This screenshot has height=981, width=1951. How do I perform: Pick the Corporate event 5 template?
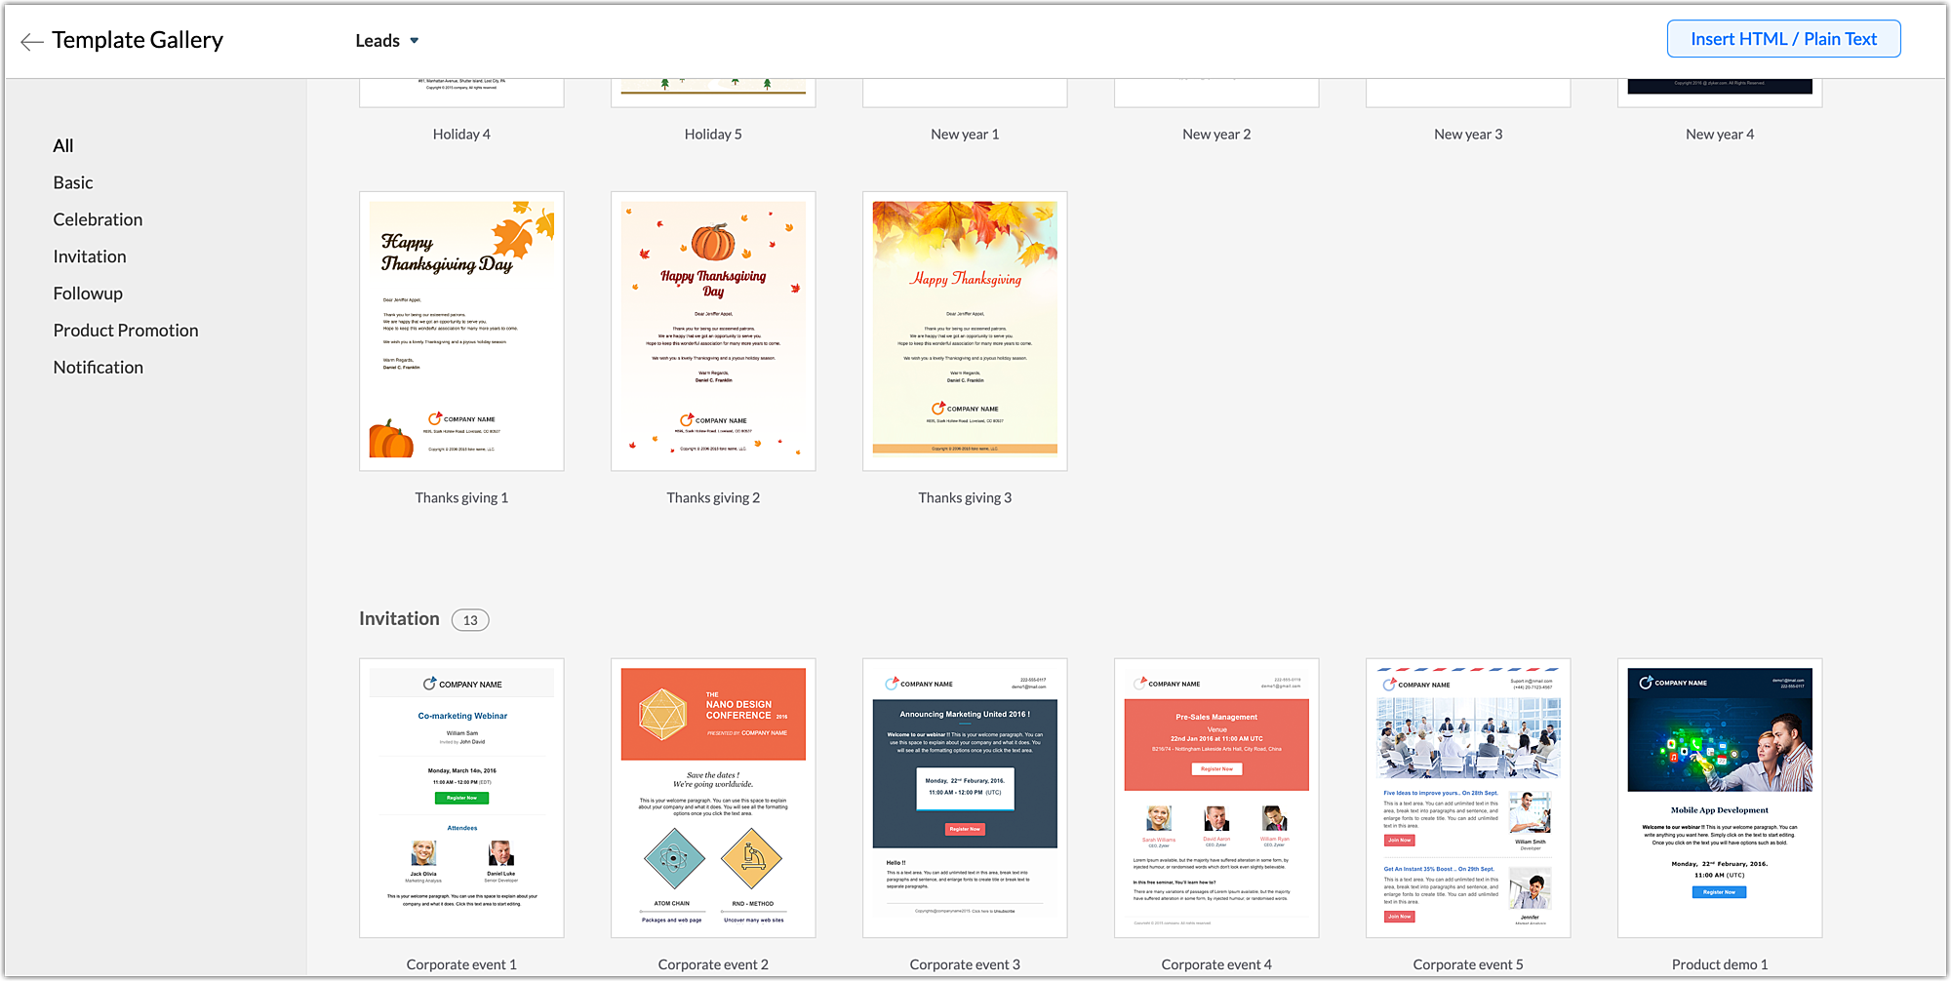(1468, 798)
